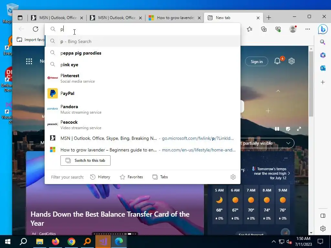
Task: Expand the partially visible dropdown
Action: [288, 143]
